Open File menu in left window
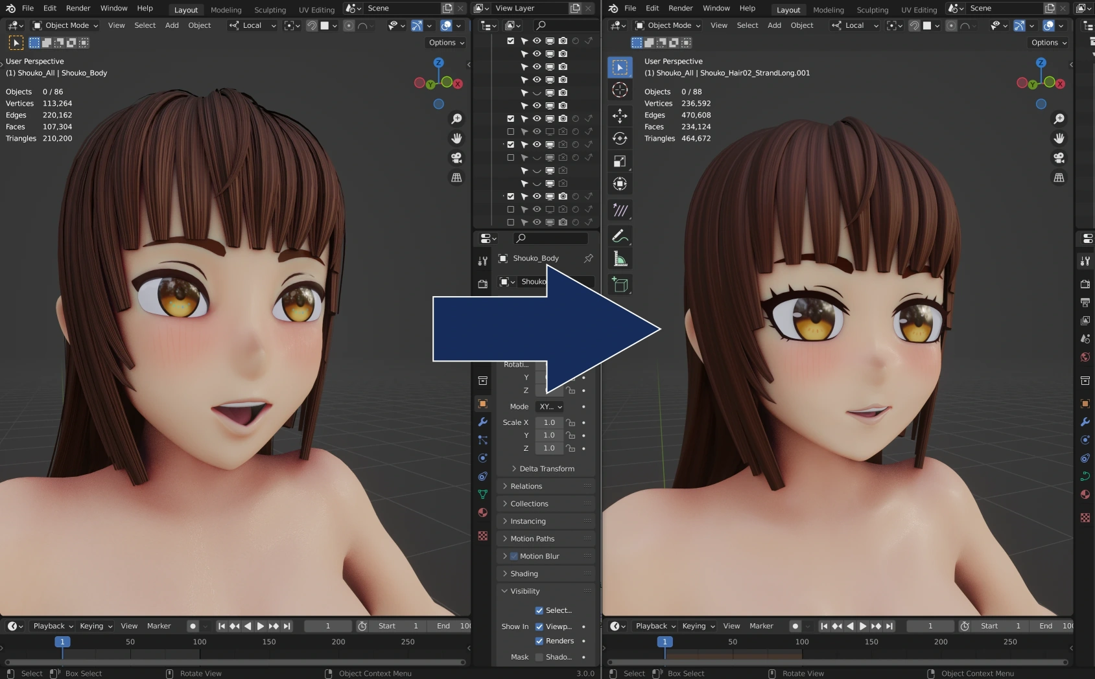 (x=28, y=8)
